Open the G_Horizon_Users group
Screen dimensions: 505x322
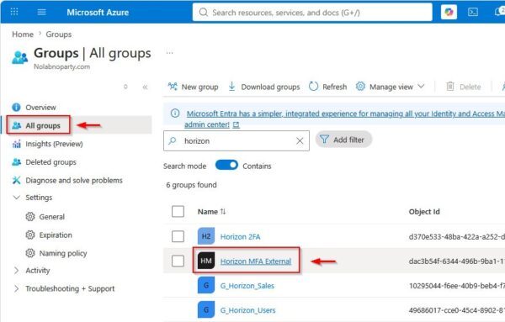[x=247, y=310]
